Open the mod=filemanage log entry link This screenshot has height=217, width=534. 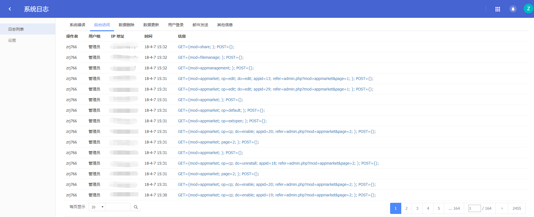tap(211, 57)
